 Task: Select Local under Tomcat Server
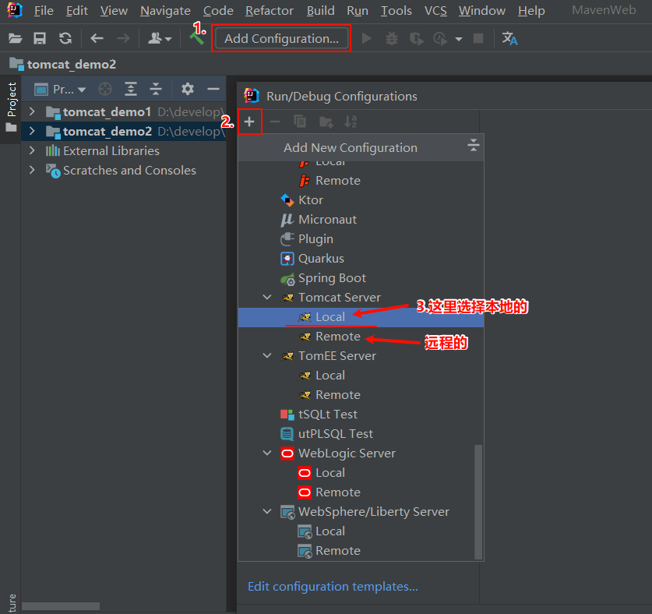coord(361,317)
